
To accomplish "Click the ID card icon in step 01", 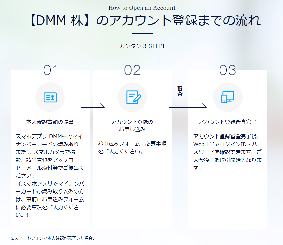I will (x=50, y=98).
